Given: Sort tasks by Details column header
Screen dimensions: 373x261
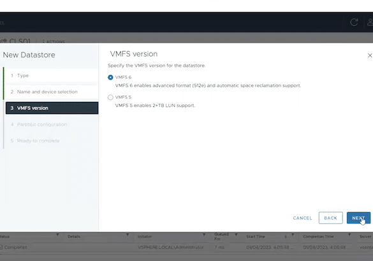Looking at the screenshot, I should (74, 237).
